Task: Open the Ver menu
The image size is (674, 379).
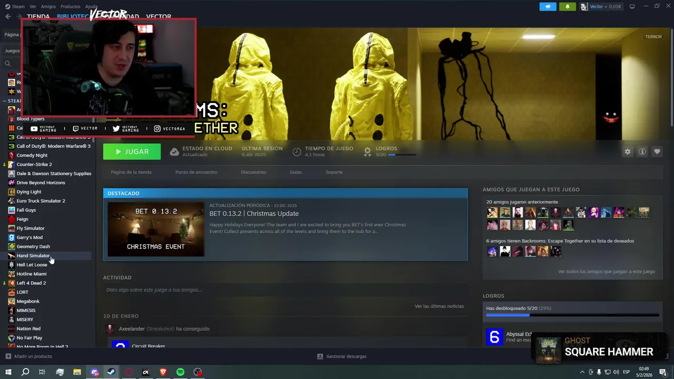Action: point(33,6)
